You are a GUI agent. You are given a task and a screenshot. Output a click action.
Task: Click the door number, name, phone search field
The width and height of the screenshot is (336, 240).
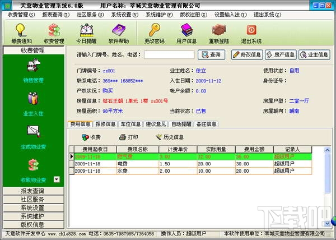tap(169, 55)
